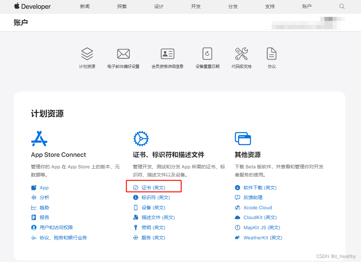
Task: Open the 设备 (英文) link
Action: pos(153,208)
